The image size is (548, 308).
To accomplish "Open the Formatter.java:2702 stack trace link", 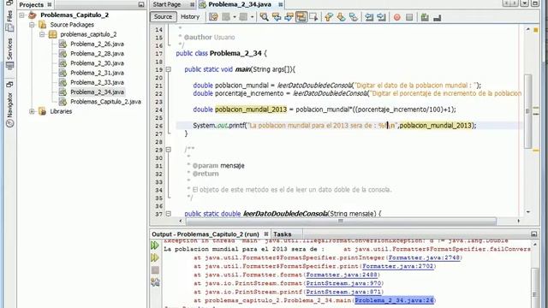I will [x=398, y=266].
